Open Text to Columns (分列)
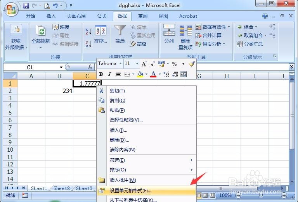This screenshot has height=202, width=298. (169, 34)
